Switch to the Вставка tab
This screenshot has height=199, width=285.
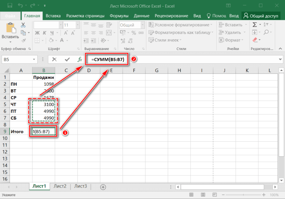(x=53, y=16)
